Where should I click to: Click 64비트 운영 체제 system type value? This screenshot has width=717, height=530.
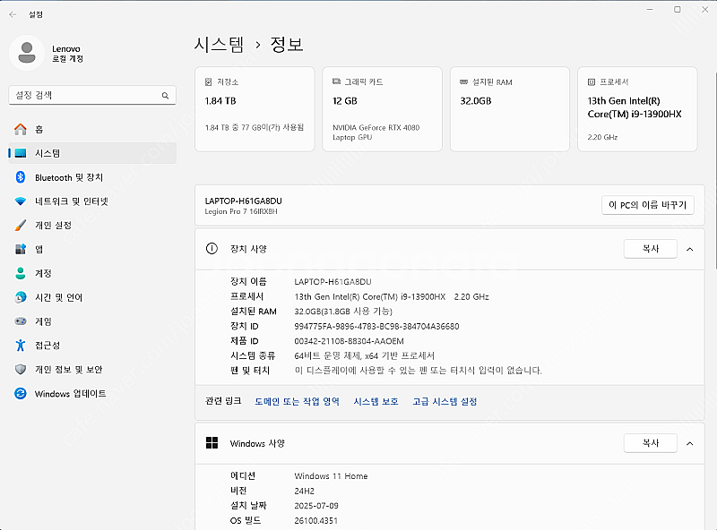coord(364,355)
